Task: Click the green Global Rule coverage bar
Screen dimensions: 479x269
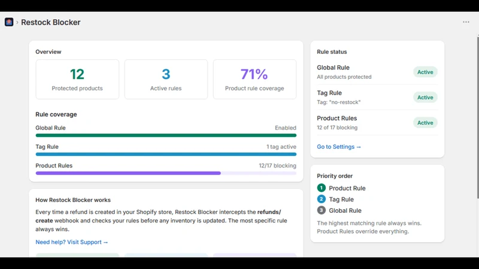Action: pyautogui.click(x=166, y=135)
